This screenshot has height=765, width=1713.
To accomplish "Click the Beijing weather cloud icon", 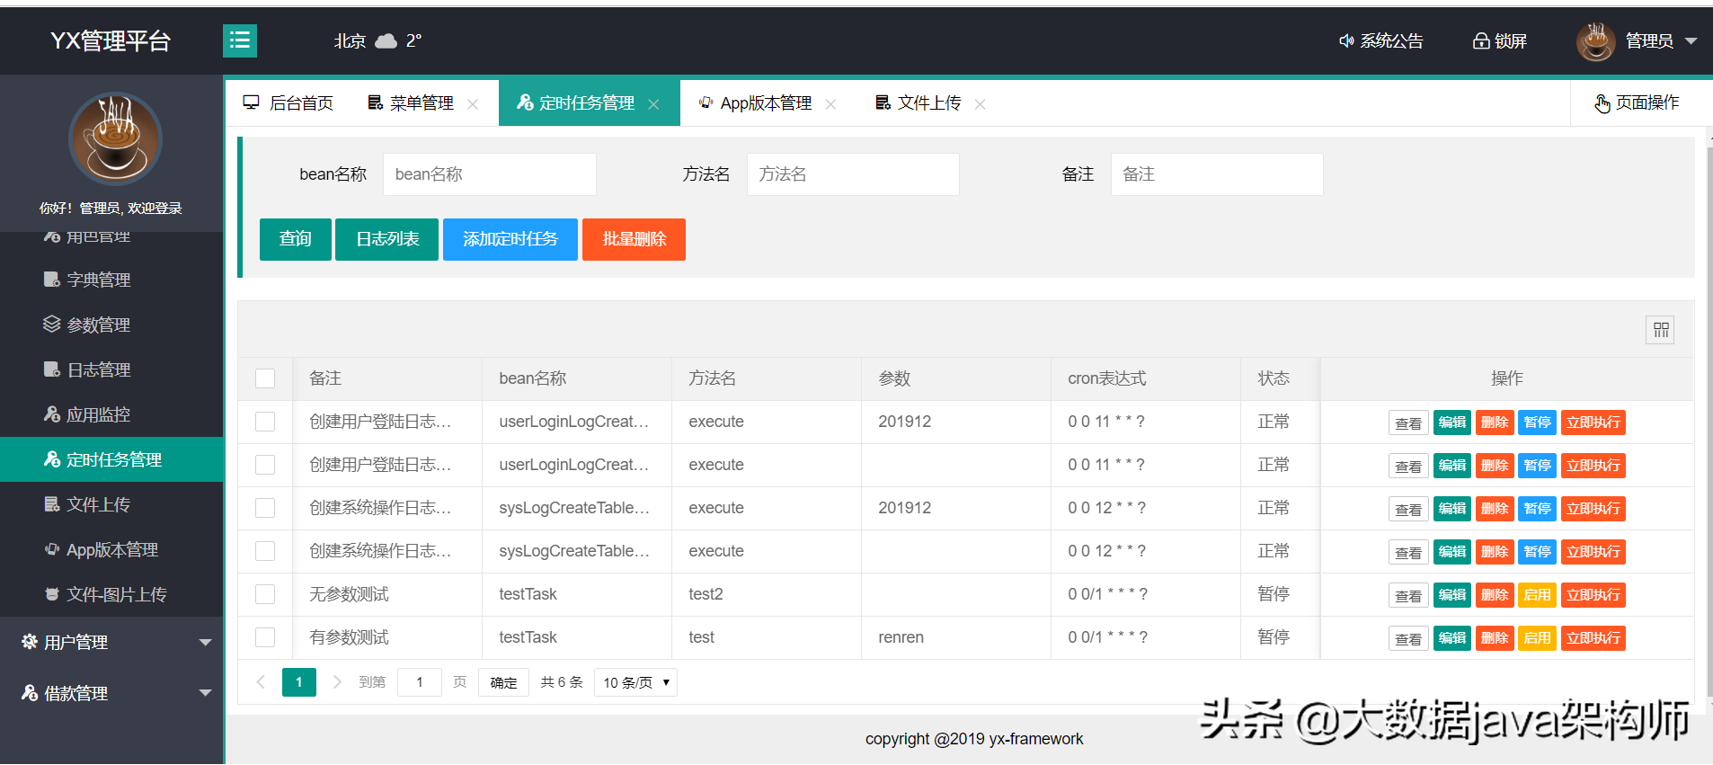I will coord(386,41).
